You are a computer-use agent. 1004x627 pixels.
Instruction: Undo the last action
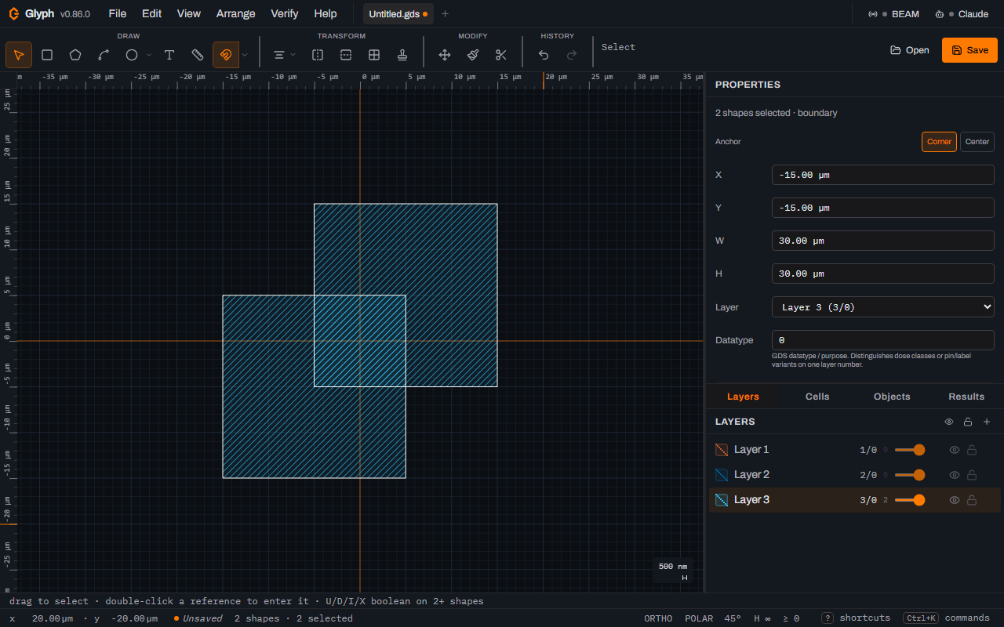click(544, 55)
